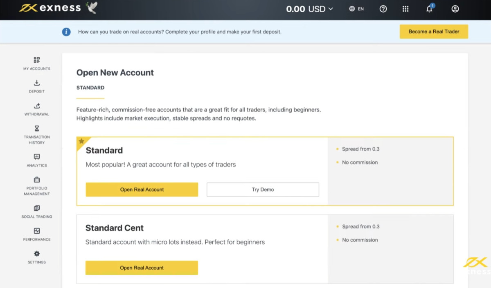Click 'No commission' in Standard Cent card
491x288 pixels.
360,240
